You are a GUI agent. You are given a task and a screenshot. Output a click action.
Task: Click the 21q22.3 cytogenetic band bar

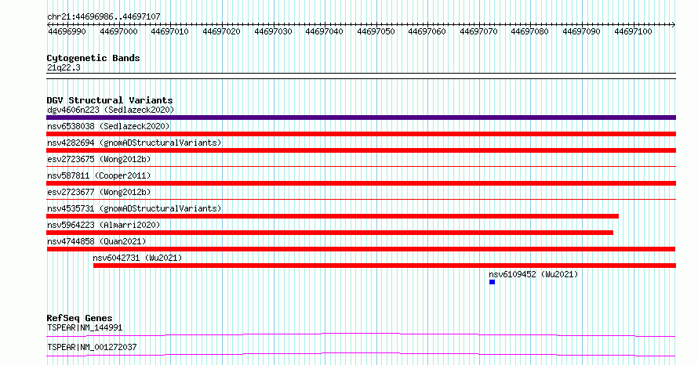(361, 76)
